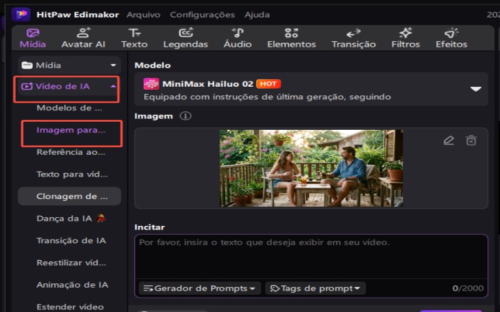500x312 pixels.
Task: Open the Tags de prompt dropdown
Action: (x=316, y=288)
